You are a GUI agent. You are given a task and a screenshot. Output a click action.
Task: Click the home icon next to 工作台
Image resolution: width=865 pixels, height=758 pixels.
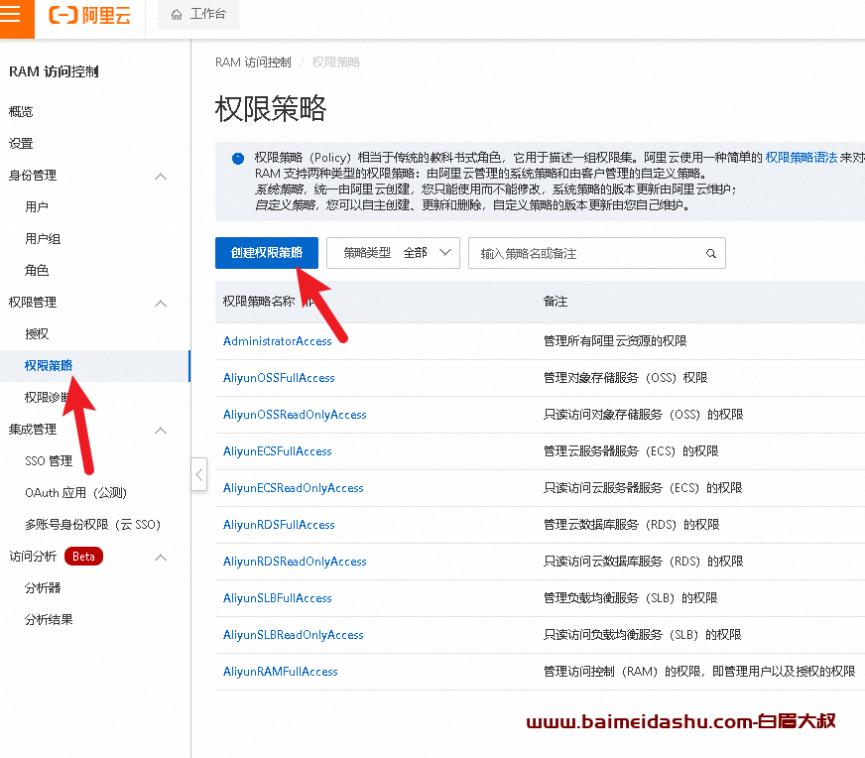pyautogui.click(x=177, y=14)
